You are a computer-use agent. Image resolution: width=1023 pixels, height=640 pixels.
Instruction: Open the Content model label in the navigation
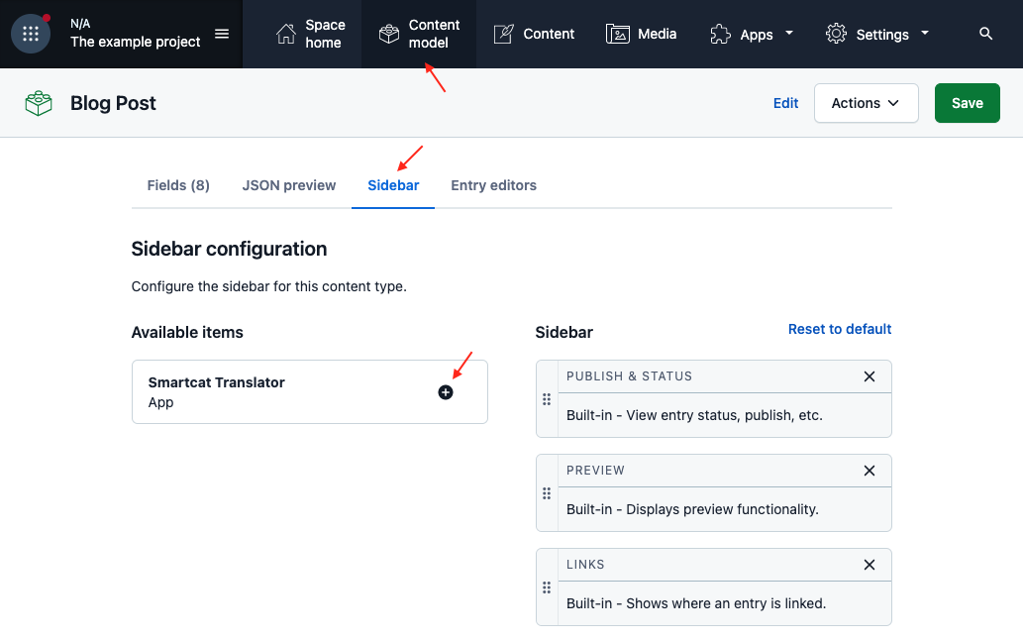[x=434, y=34]
